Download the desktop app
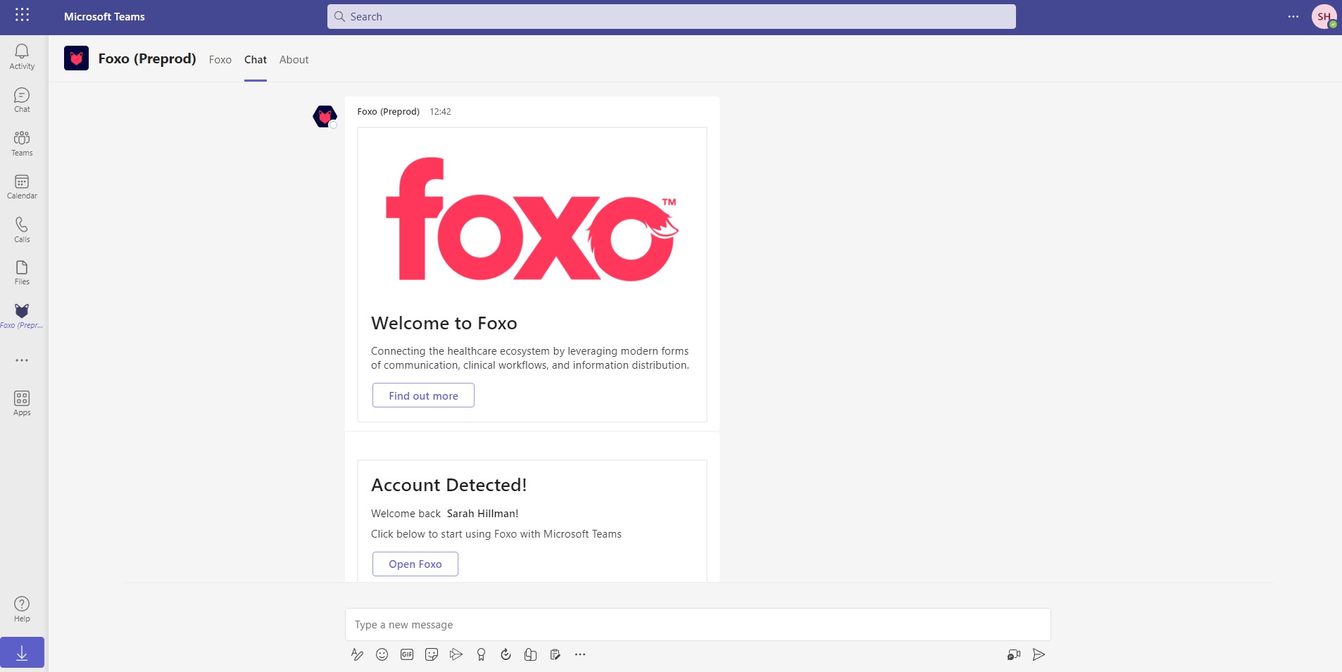1342x672 pixels. pos(22,653)
